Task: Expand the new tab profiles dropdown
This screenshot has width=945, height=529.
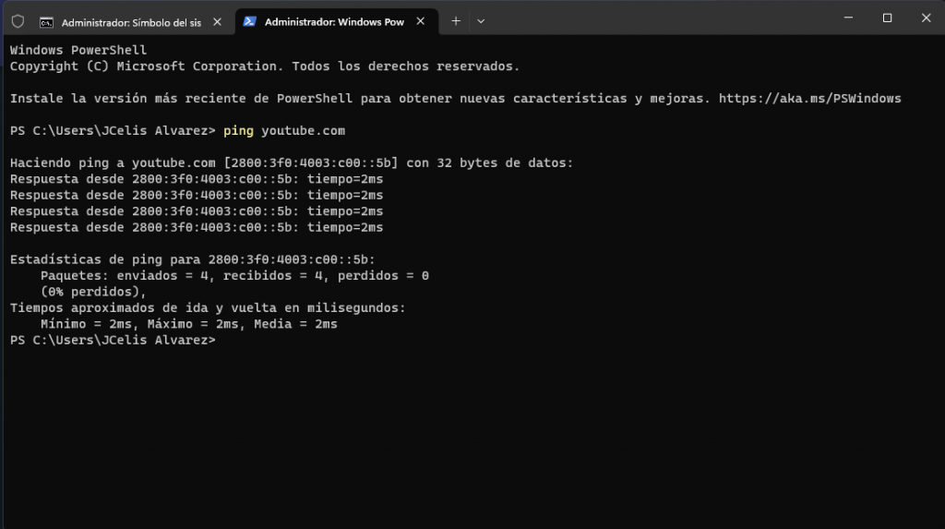Action: [x=481, y=20]
